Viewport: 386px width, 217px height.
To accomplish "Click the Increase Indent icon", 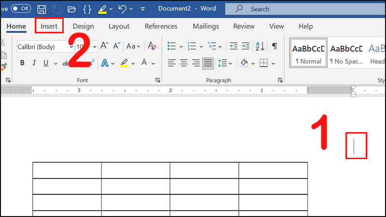I will tap(246, 46).
